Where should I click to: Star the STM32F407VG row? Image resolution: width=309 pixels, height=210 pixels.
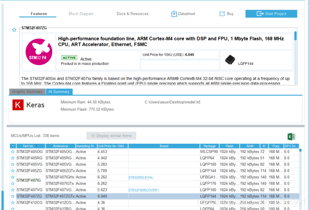[x=13, y=190]
